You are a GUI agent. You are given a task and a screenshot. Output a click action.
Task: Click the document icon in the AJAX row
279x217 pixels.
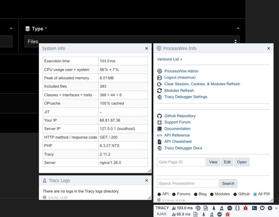click(x=196, y=214)
